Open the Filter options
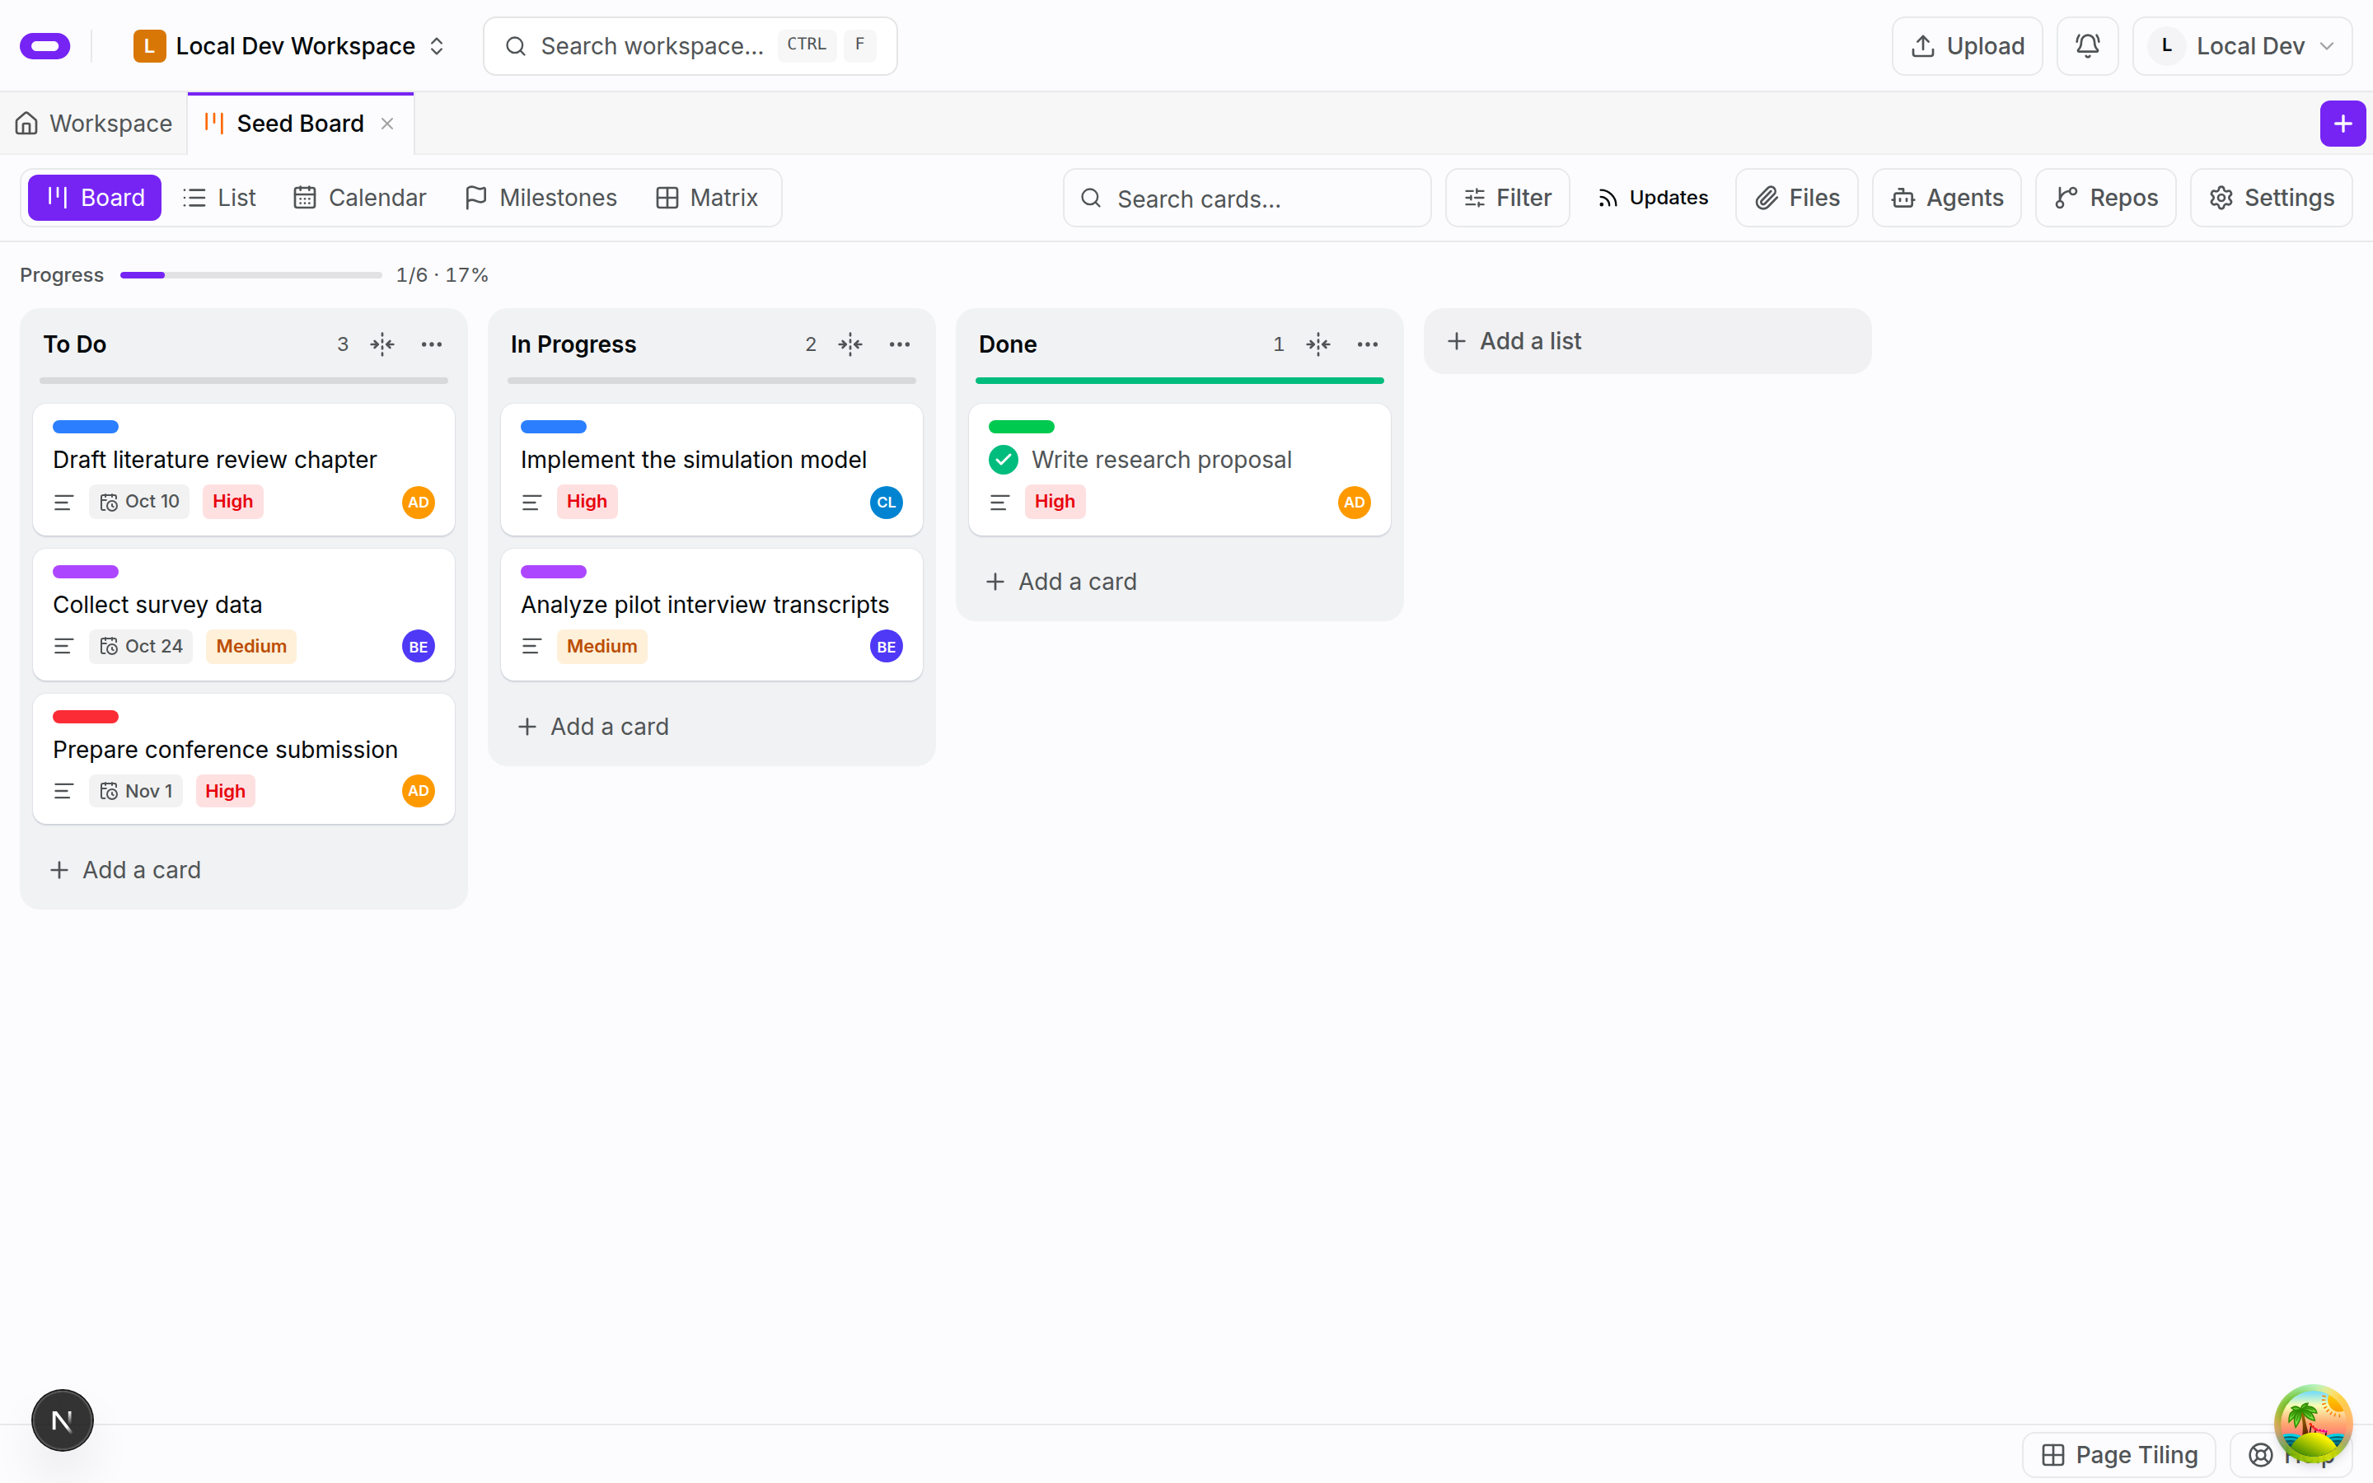 pyautogui.click(x=1507, y=198)
